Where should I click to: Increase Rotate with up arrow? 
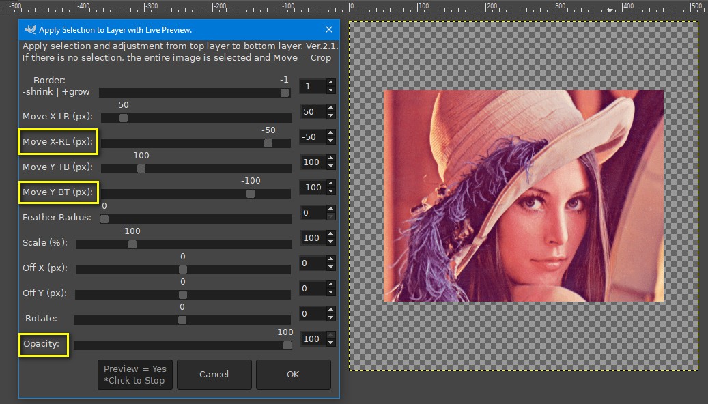(x=331, y=310)
